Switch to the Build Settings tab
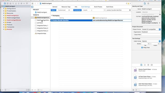This screenshot has width=165, height=93. coord(86,7)
